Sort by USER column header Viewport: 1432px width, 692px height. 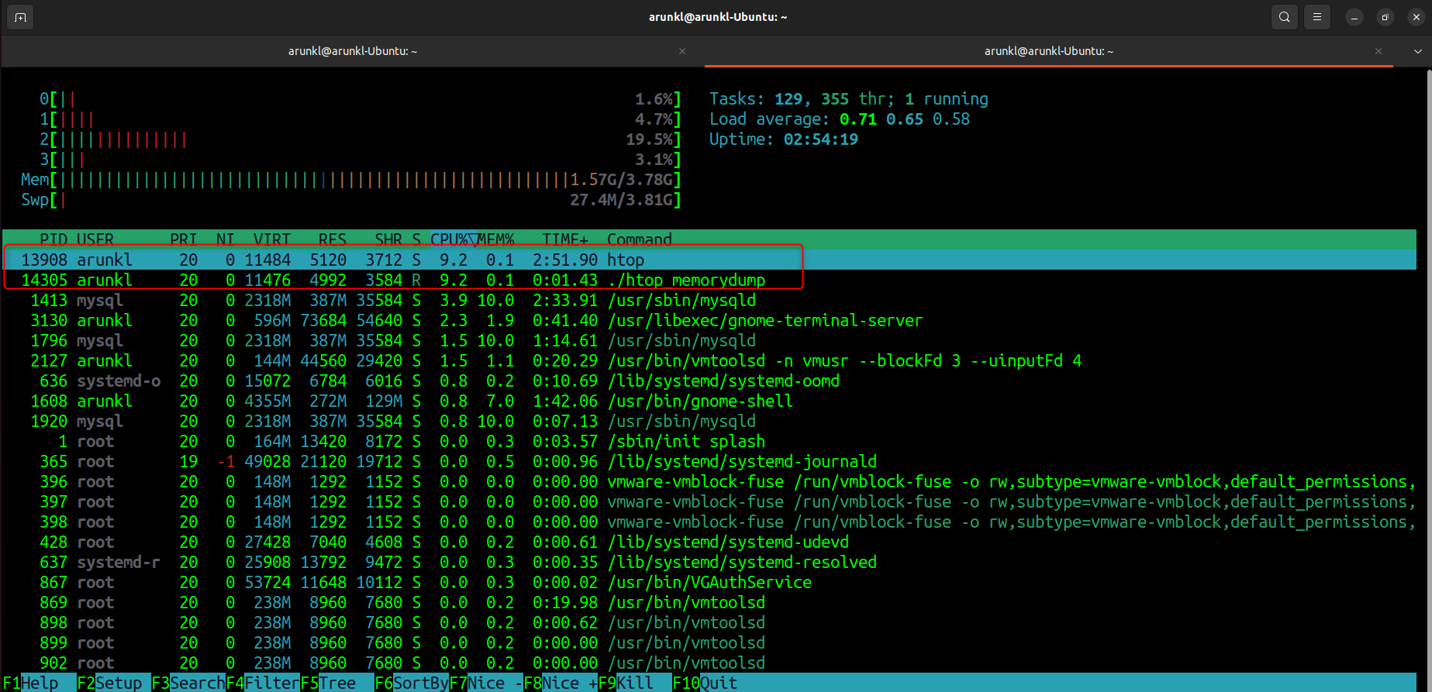point(95,239)
